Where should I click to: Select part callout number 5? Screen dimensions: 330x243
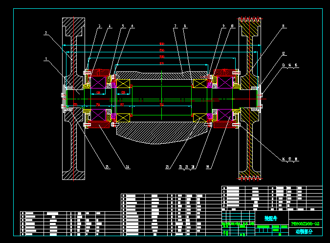click(x=123, y=26)
